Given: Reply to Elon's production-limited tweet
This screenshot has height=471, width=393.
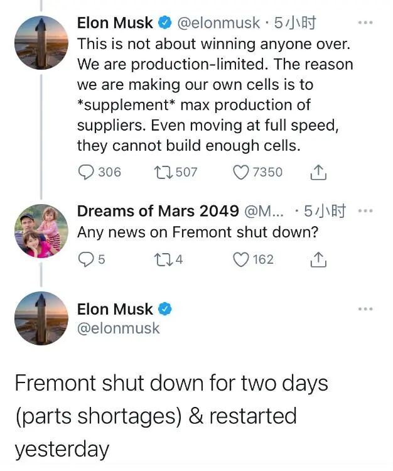Looking at the screenshot, I should pos(86,173).
